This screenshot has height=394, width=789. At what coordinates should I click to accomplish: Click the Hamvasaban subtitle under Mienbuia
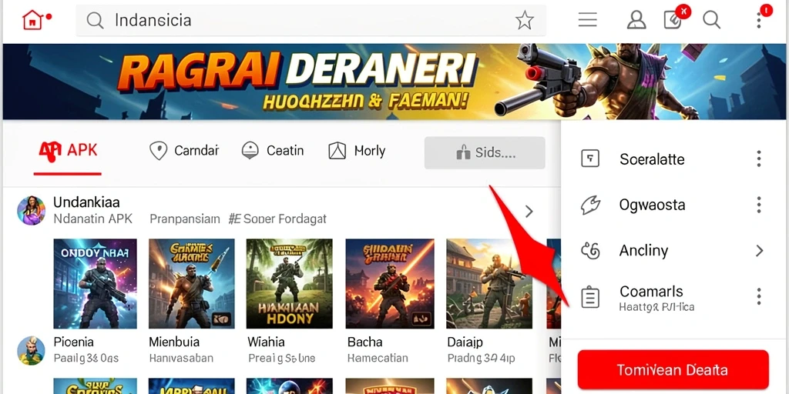tap(181, 359)
